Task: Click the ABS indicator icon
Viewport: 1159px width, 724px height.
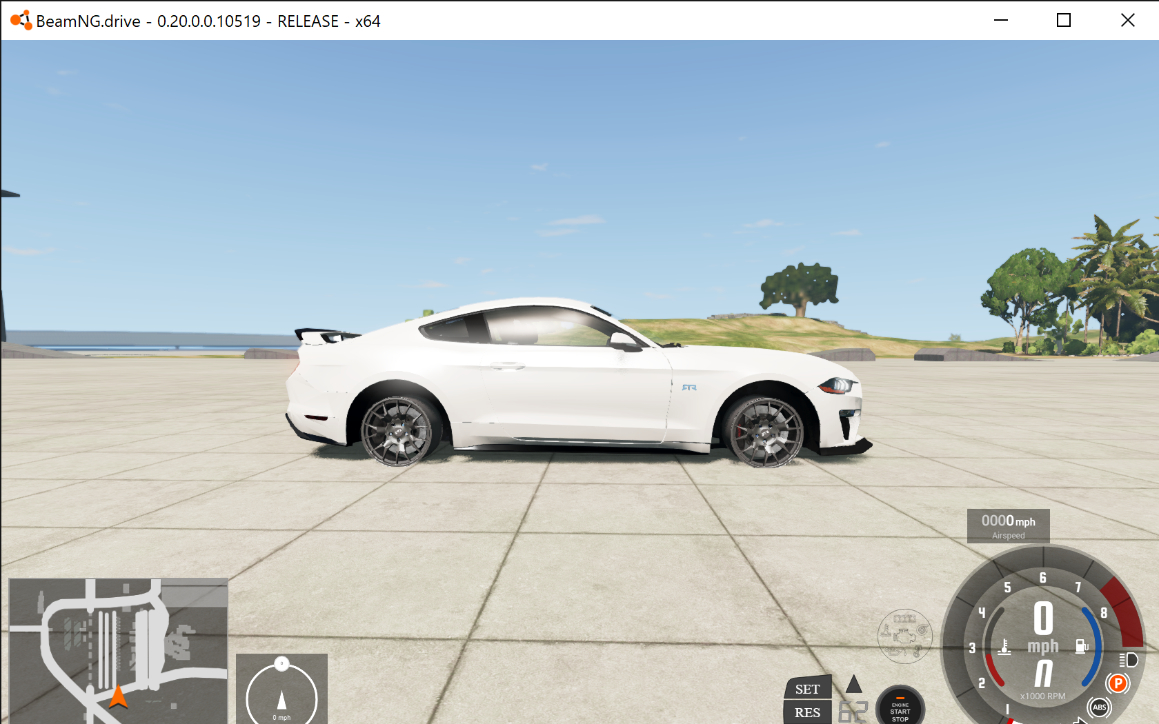Action: 1100,707
